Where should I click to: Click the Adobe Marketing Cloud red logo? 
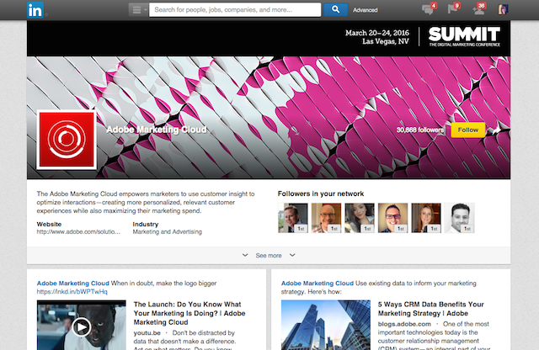tap(67, 140)
